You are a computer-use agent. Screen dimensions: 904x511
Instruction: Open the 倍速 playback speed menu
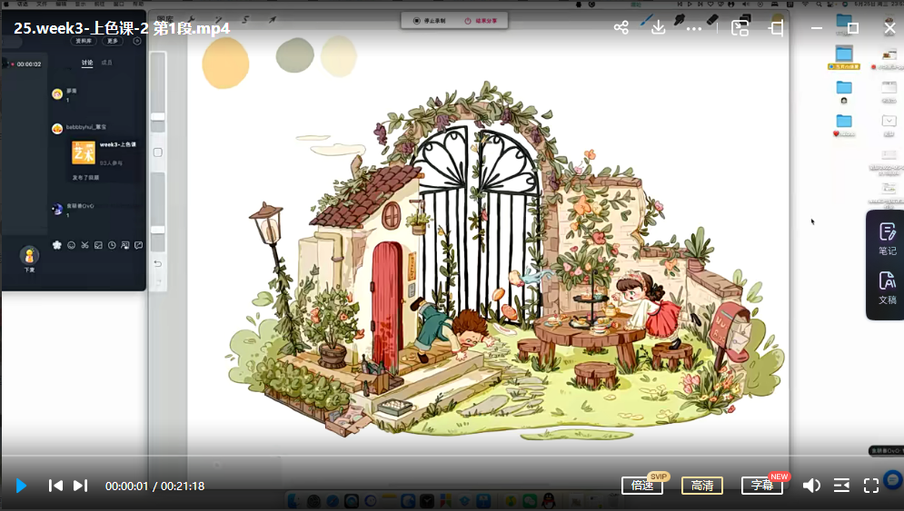(642, 486)
